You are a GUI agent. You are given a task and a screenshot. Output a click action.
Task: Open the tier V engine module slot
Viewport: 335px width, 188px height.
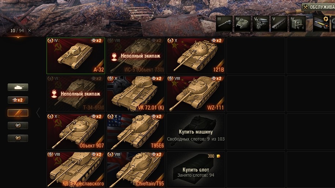pyautogui.click(x=261, y=24)
